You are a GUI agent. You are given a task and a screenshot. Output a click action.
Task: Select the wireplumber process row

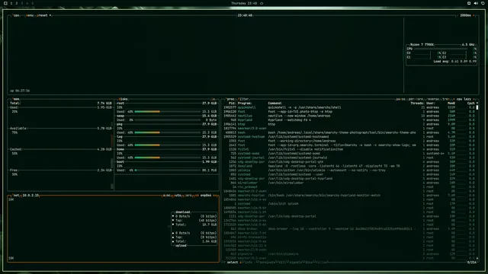coord(349,183)
